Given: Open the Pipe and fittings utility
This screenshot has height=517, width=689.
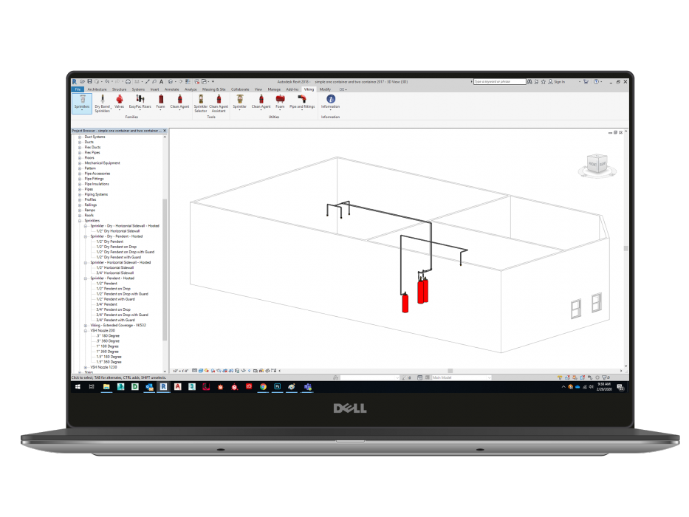Looking at the screenshot, I should pos(302,102).
